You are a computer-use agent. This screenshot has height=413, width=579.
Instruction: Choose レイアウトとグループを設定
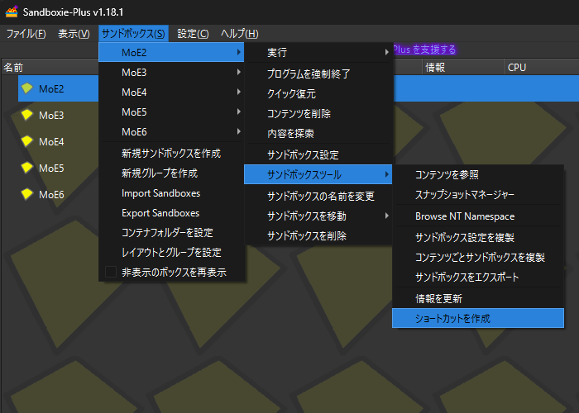[171, 253]
